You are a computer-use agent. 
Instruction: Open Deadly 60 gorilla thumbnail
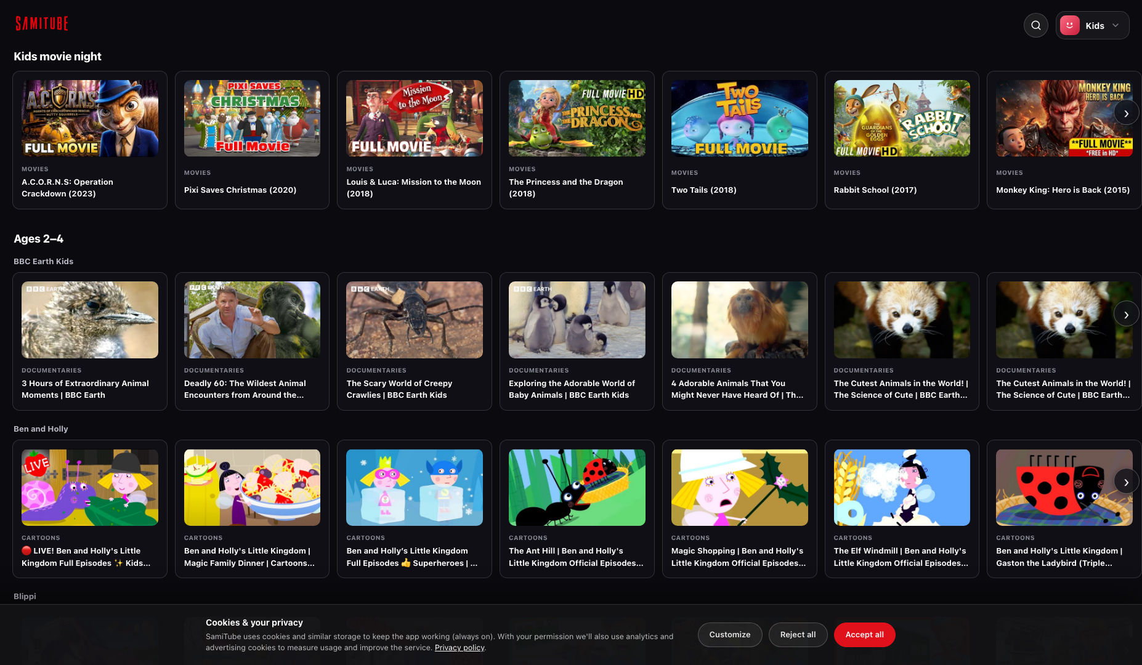click(x=252, y=320)
